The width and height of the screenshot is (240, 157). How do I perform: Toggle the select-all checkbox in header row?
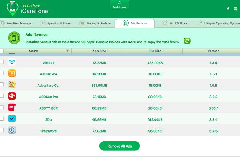click(x=2, y=51)
